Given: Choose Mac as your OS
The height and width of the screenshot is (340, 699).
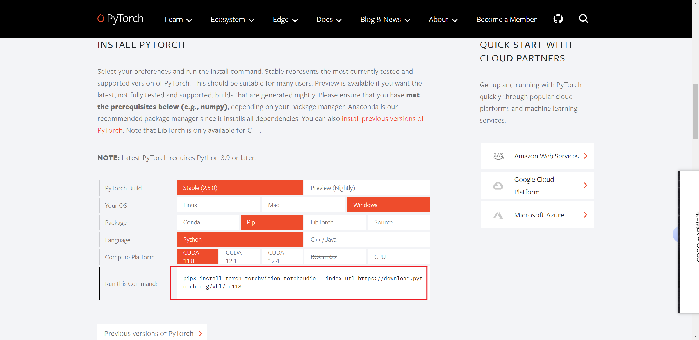Looking at the screenshot, I should 303,205.
